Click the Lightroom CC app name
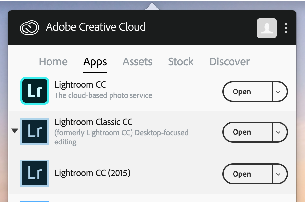This screenshot has height=202, width=305. click(80, 85)
